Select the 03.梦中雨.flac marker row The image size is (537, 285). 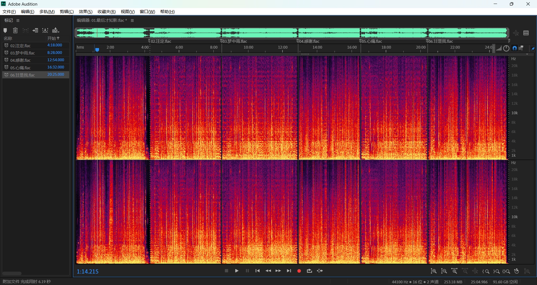click(x=23, y=53)
